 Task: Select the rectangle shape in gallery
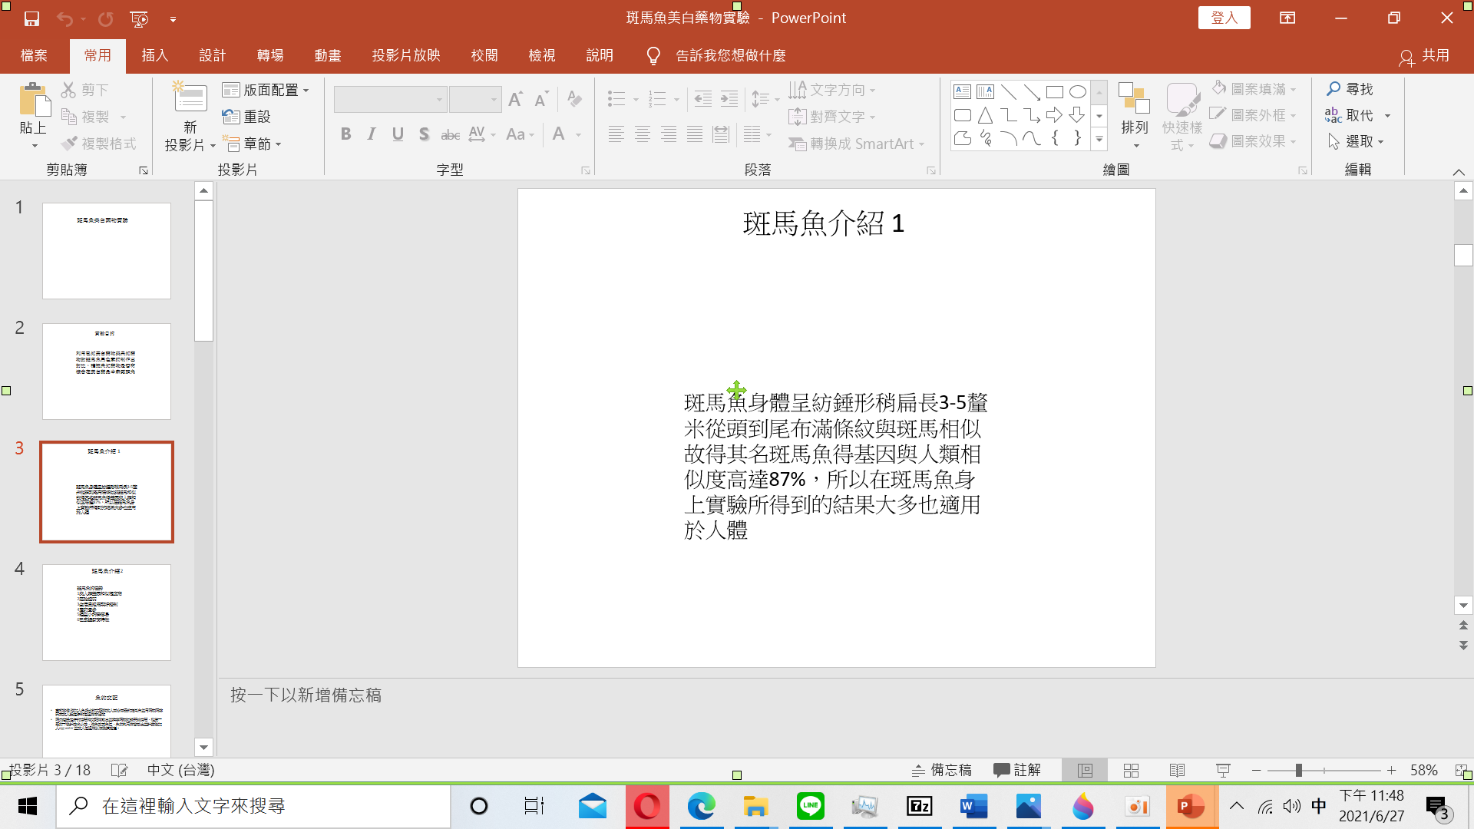pos(1055,92)
